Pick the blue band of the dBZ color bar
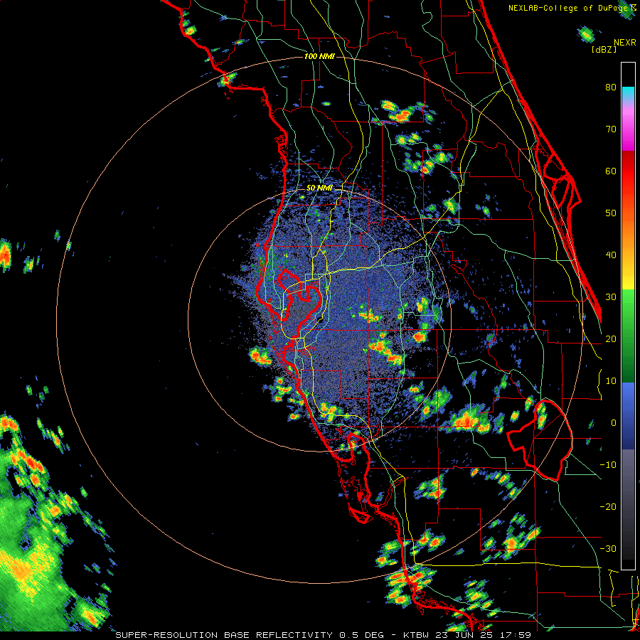The width and height of the screenshot is (640, 640). click(x=628, y=416)
